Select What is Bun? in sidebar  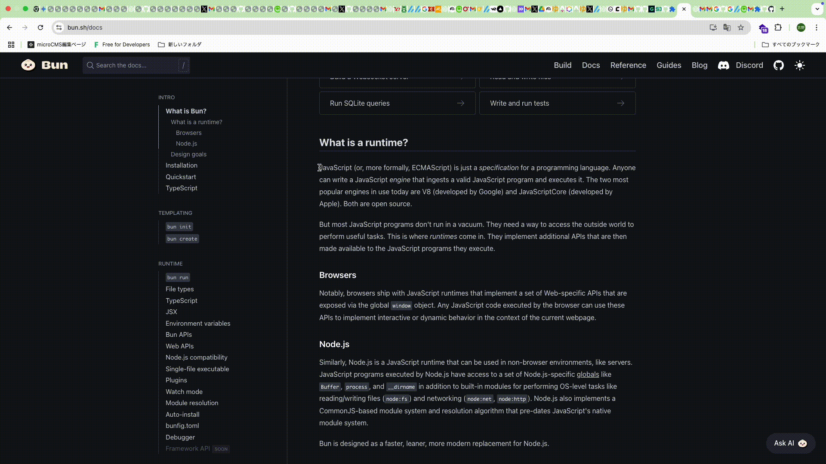186,111
